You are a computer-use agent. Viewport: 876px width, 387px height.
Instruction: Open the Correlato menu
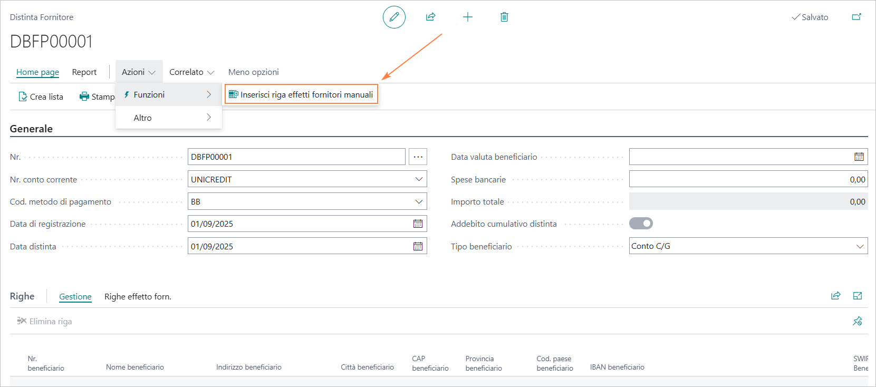191,72
